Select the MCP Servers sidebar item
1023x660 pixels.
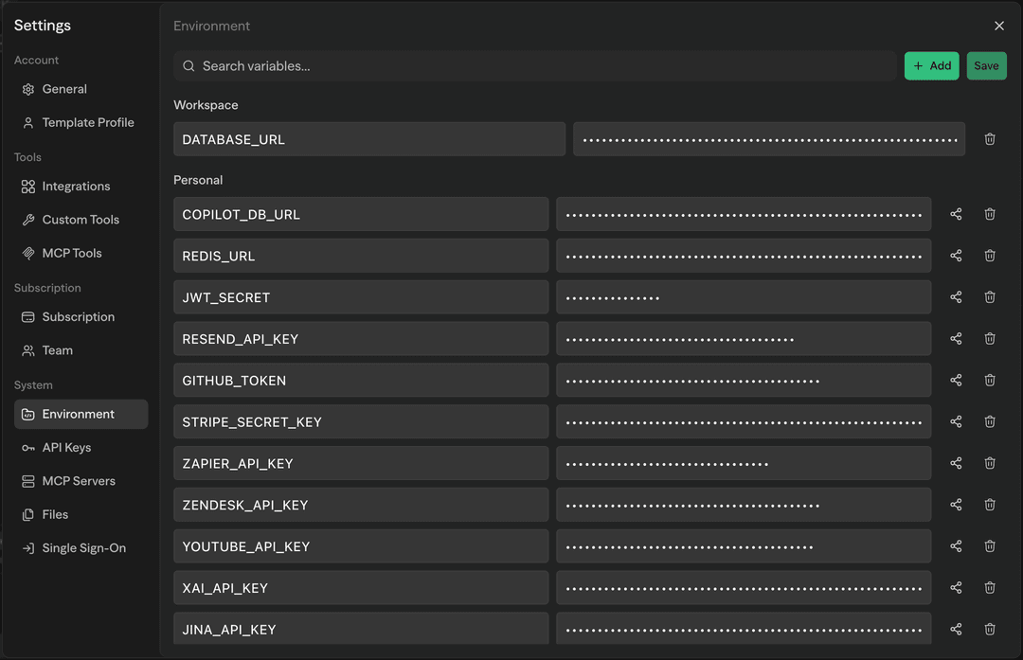pos(79,480)
